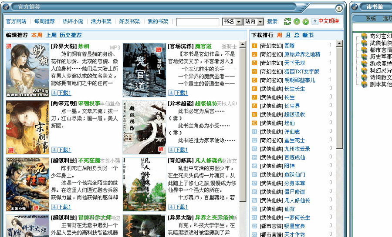Click book icon next to 剧本其他 category
The width and height of the screenshot is (392, 237).
(x=365, y=84)
